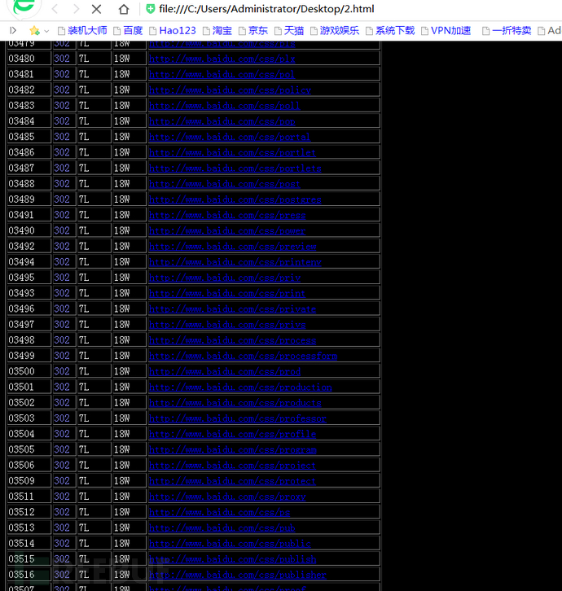Click the 360 browser logo icon
The height and width of the screenshot is (591, 562).
click(x=24, y=7)
